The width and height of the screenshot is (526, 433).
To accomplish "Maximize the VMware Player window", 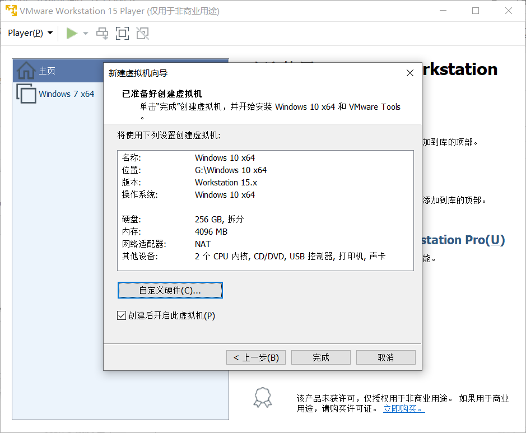I will pyautogui.click(x=476, y=11).
